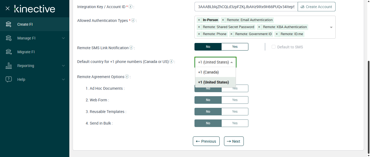Open the Allowed Authentication Types dropdown arrow
370x157 pixels.
[x=331, y=27]
